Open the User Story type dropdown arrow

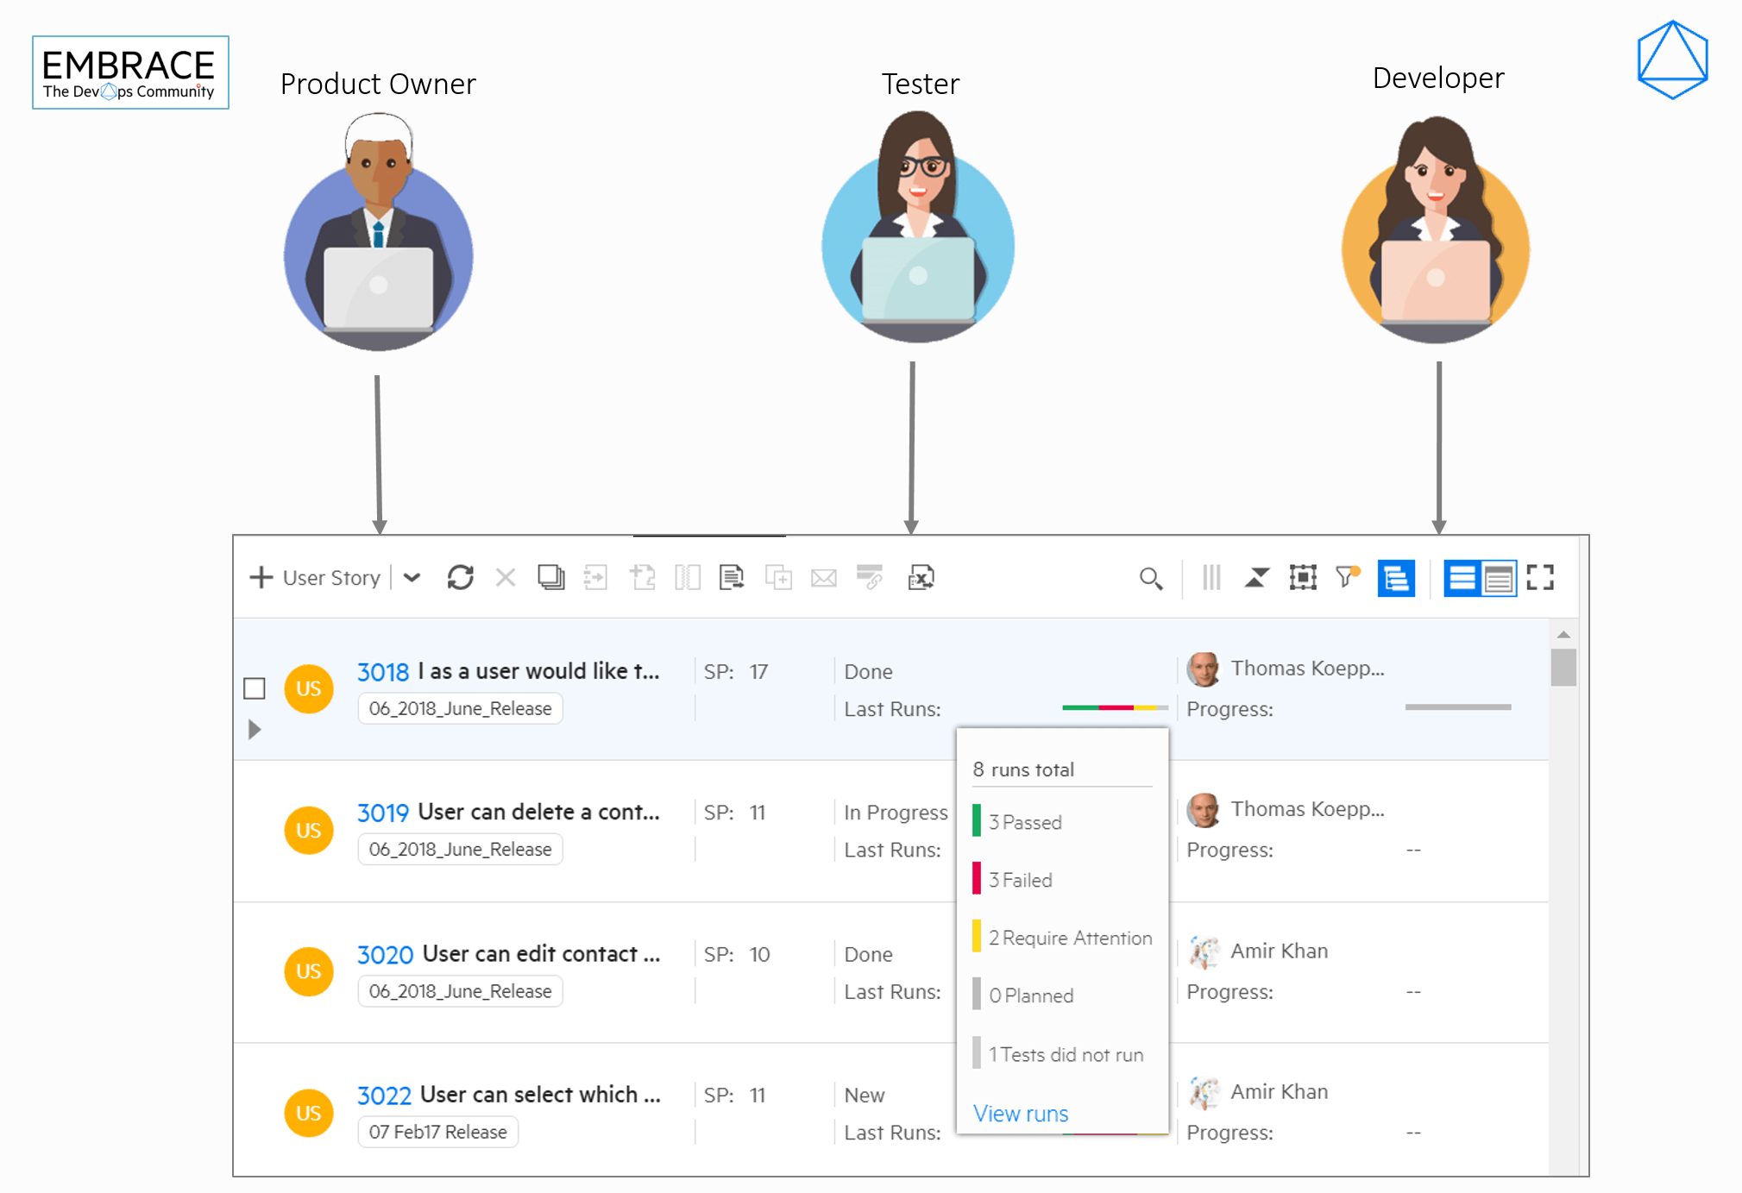[x=412, y=577]
